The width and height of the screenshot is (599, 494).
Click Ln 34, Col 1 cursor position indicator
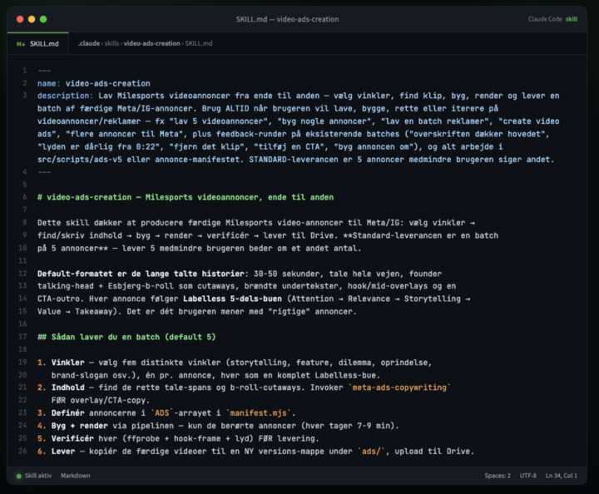tap(562, 476)
